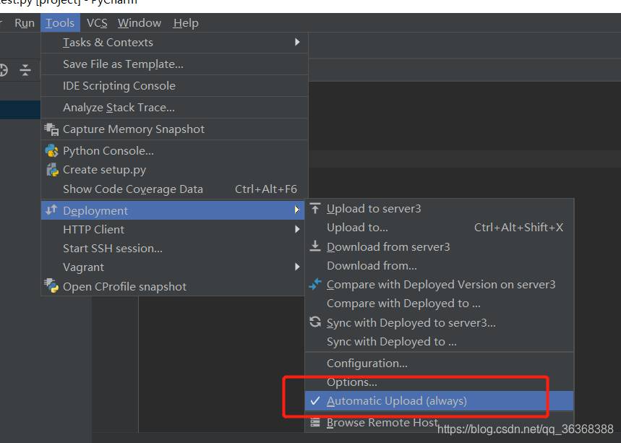Click the Create setup.py icon

click(52, 170)
